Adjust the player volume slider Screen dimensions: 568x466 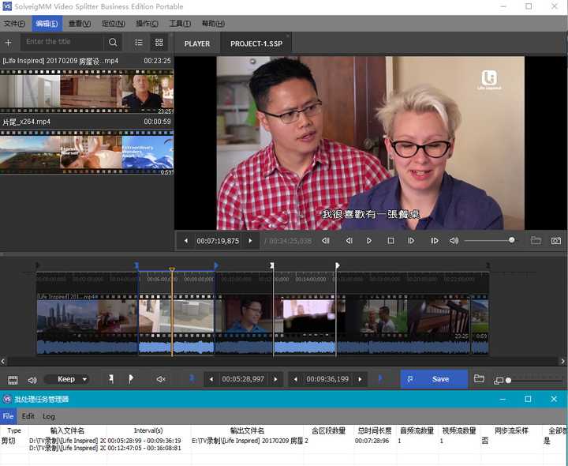[x=511, y=240]
